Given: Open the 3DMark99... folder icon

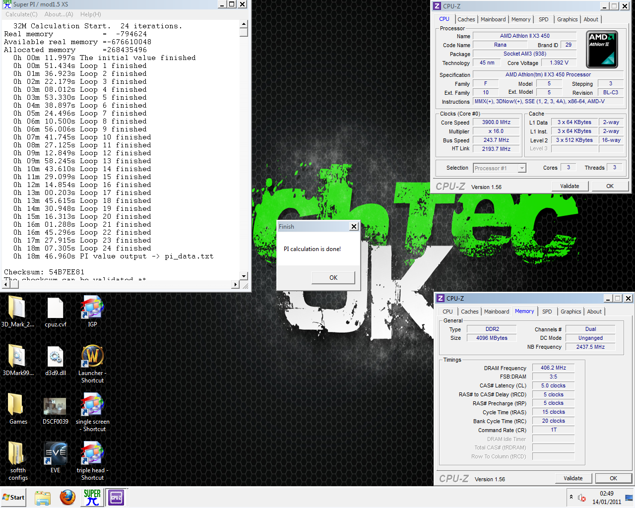Looking at the screenshot, I should pos(18,360).
